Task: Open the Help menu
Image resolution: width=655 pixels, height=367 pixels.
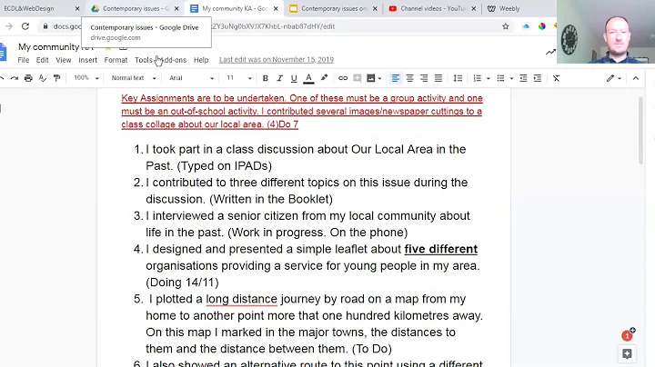Action: [x=201, y=60]
